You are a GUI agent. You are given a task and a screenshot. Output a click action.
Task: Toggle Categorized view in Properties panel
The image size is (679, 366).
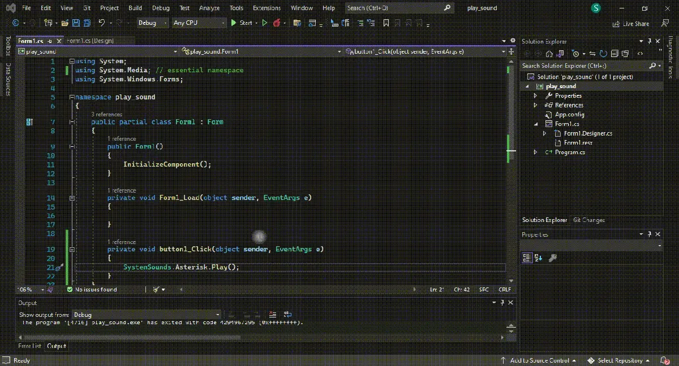point(527,258)
